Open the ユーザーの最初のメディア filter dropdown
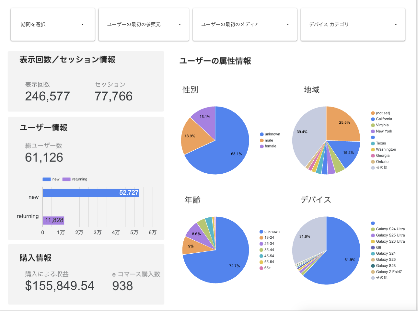This screenshot has width=418, height=311. 245,25
